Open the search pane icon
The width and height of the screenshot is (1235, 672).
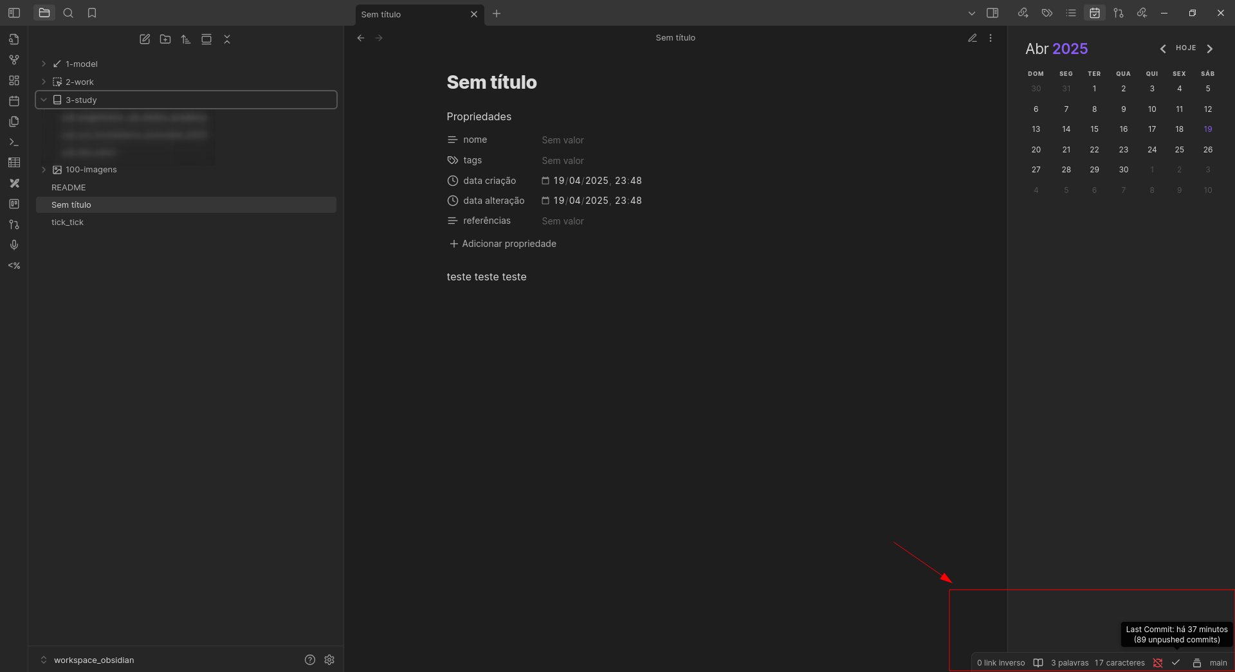point(68,13)
